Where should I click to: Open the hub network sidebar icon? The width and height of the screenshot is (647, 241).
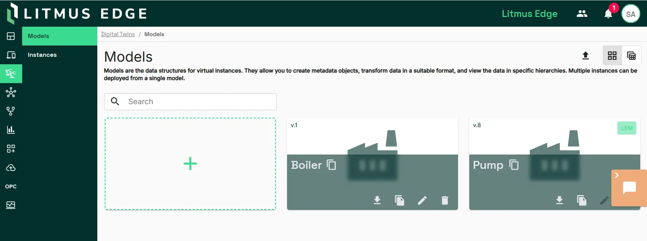(11, 92)
